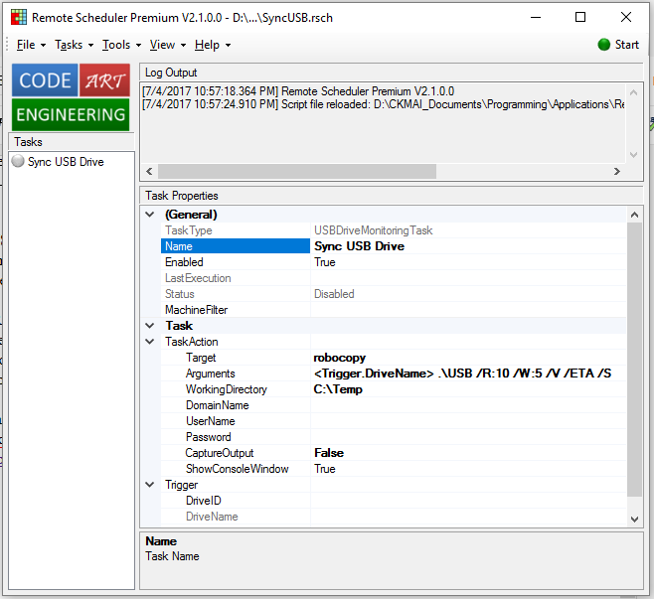Image resolution: width=654 pixels, height=599 pixels.
Task: Minimize the Remote Scheduler window
Action: [536, 18]
